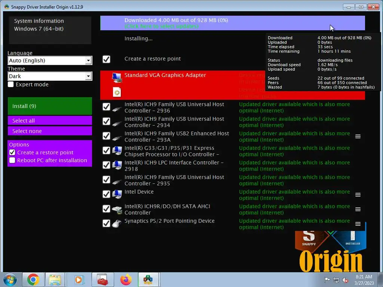The width and height of the screenshot is (383, 287).
Task: Click the USB icon for Controller - 2934
Action: pyautogui.click(x=117, y=123)
